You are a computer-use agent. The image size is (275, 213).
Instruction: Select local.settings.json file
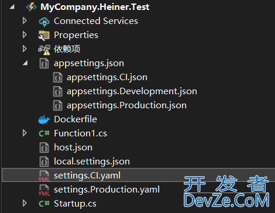click(92, 162)
